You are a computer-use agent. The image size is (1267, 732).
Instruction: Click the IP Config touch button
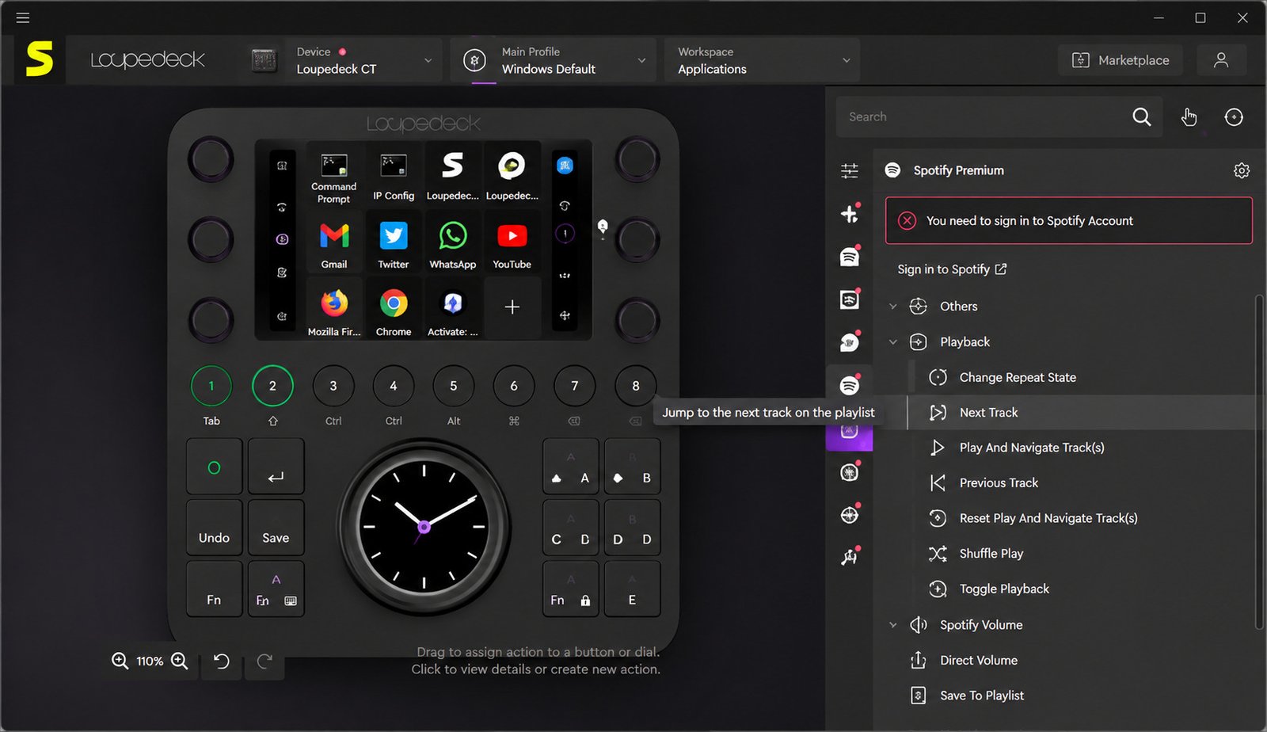coord(394,176)
